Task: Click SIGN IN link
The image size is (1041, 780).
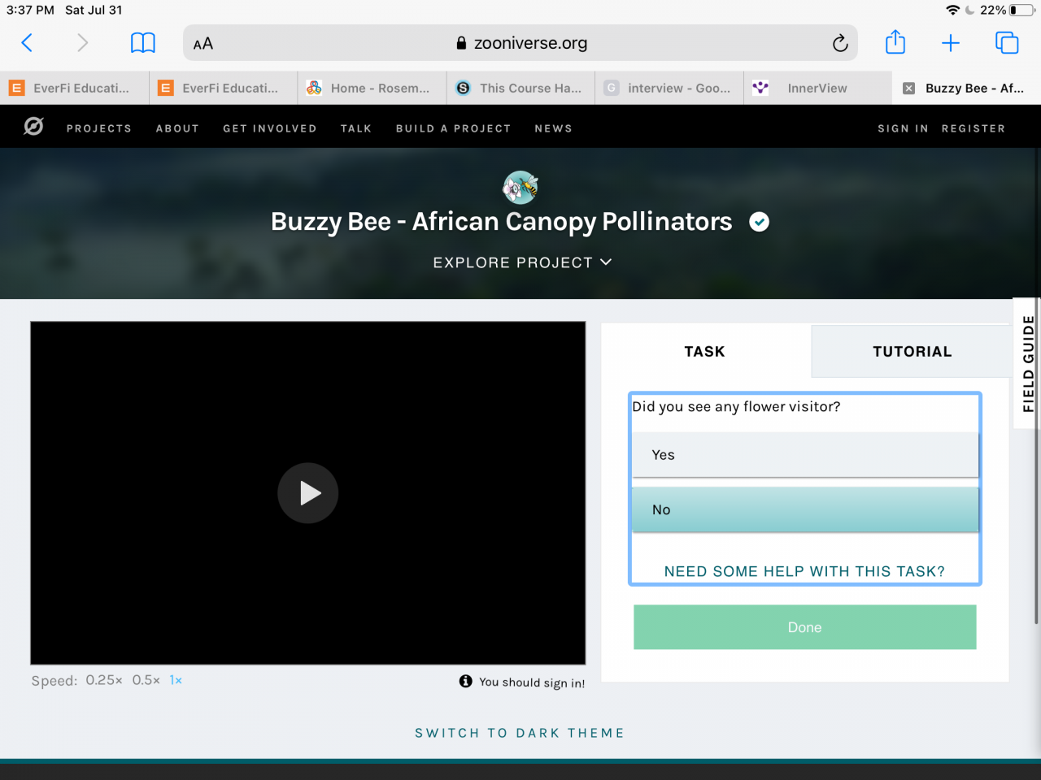Action: pyautogui.click(x=903, y=128)
